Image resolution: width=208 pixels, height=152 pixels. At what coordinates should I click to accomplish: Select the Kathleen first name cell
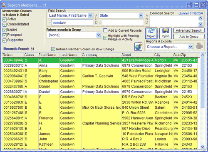click(x=49, y=145)
